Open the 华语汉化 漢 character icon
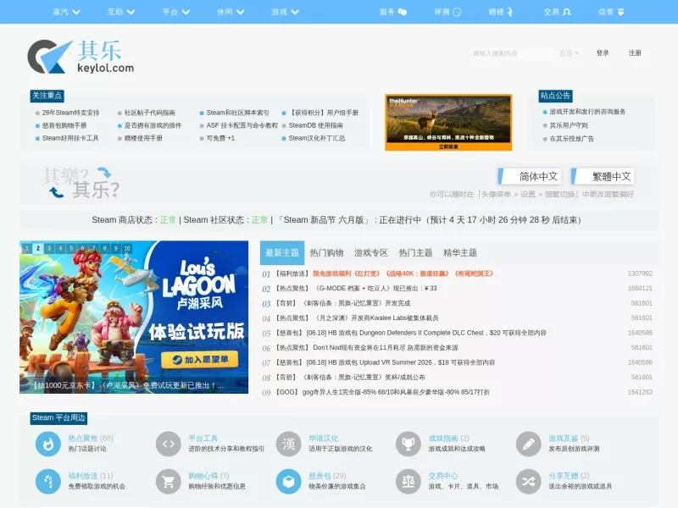 288,444
